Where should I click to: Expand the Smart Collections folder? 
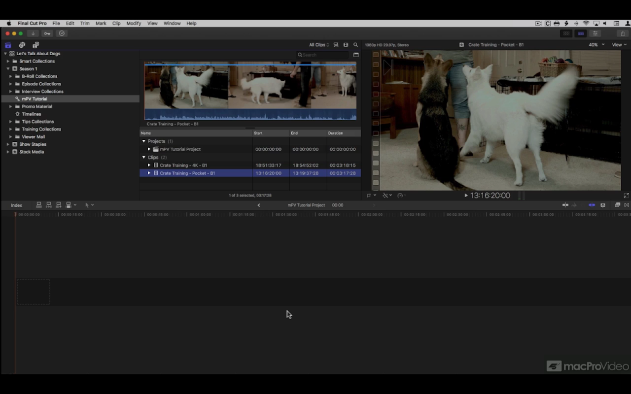pyautogui.click(x=8, y=61)
